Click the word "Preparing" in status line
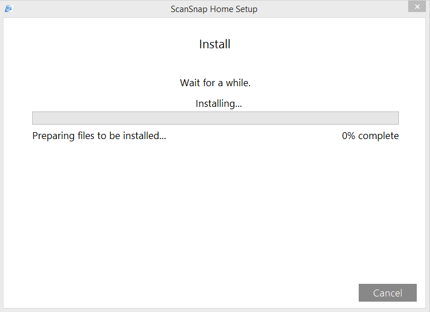This screenshot has width=430, height=312. [x=53, y=136]
